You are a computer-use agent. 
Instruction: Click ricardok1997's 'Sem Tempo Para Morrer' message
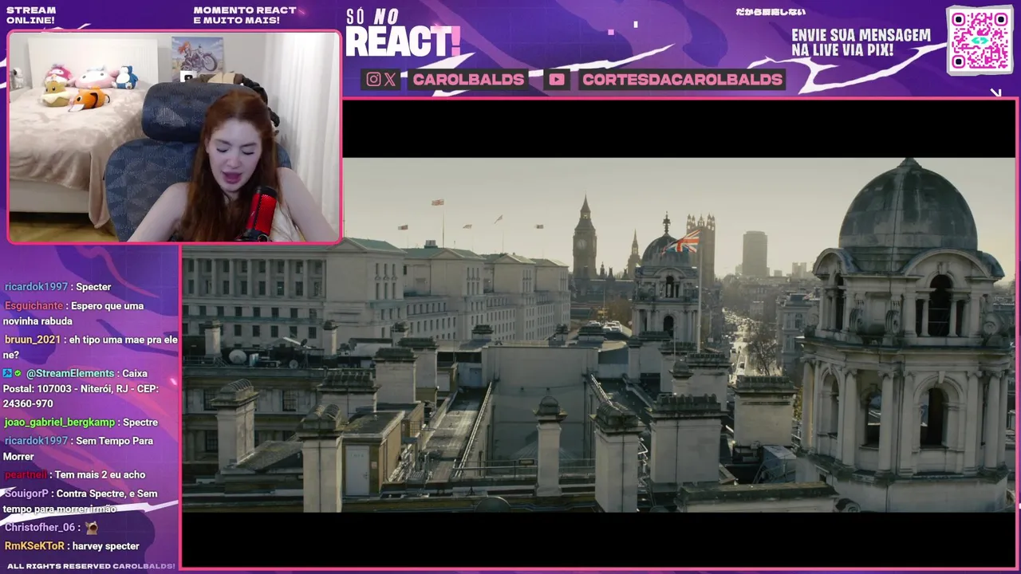coord(77,448)
